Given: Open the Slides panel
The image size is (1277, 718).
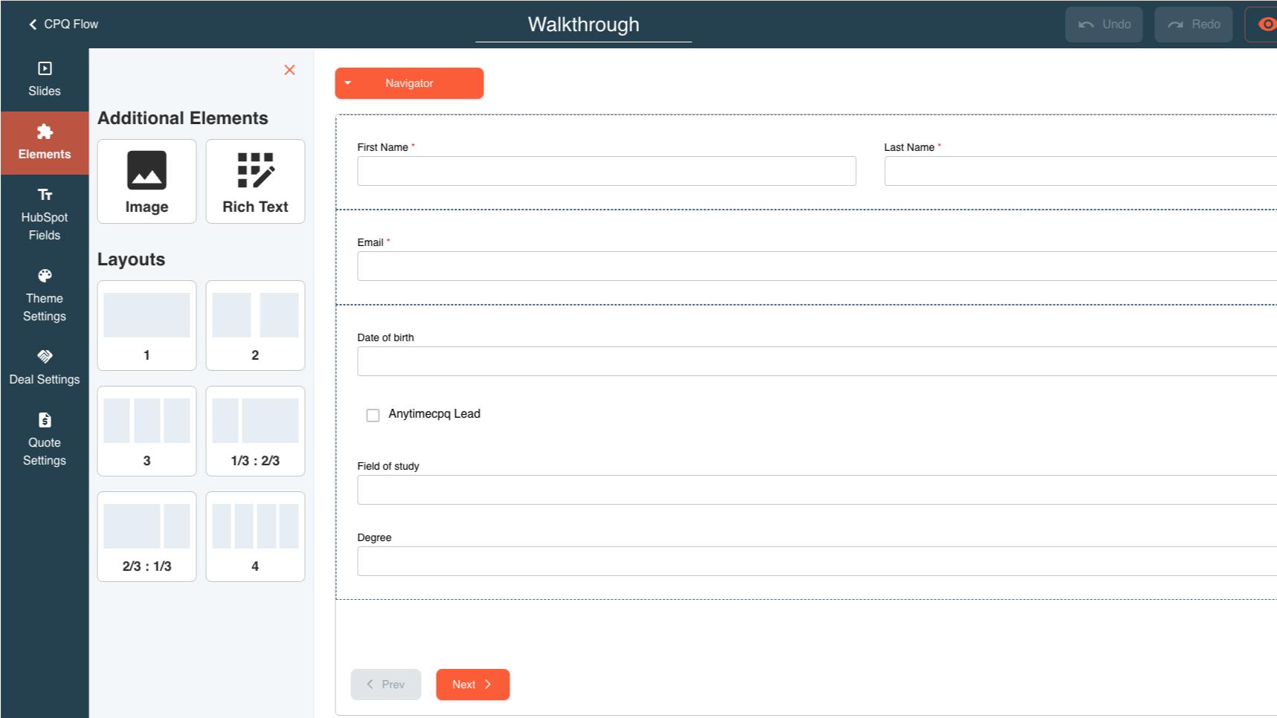Looking at the screenshot, I should pos(45,78).
